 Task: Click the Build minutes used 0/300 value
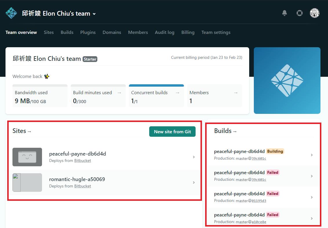point(79,101)
